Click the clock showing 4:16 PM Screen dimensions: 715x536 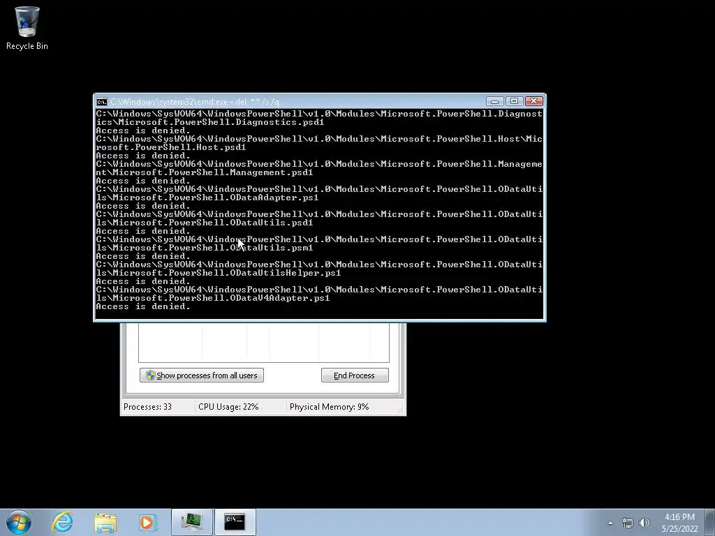click(x=679, y=523)
